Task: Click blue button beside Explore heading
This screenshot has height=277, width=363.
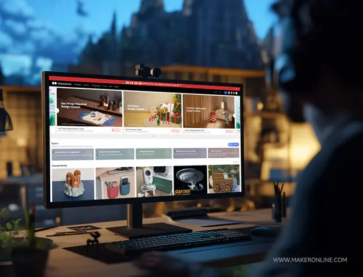Action: click(233, 144)
